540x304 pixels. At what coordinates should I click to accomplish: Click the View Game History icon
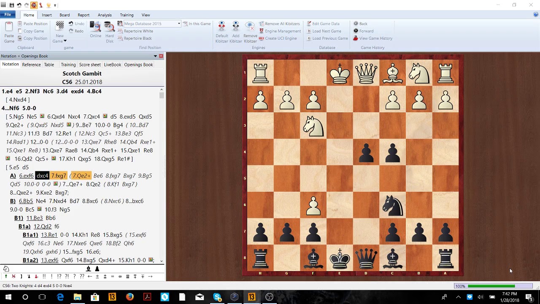[x=356, y=38]
